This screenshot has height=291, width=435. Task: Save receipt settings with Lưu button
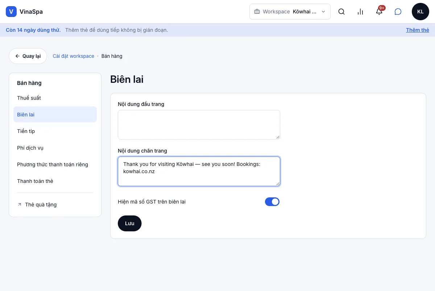130,223
